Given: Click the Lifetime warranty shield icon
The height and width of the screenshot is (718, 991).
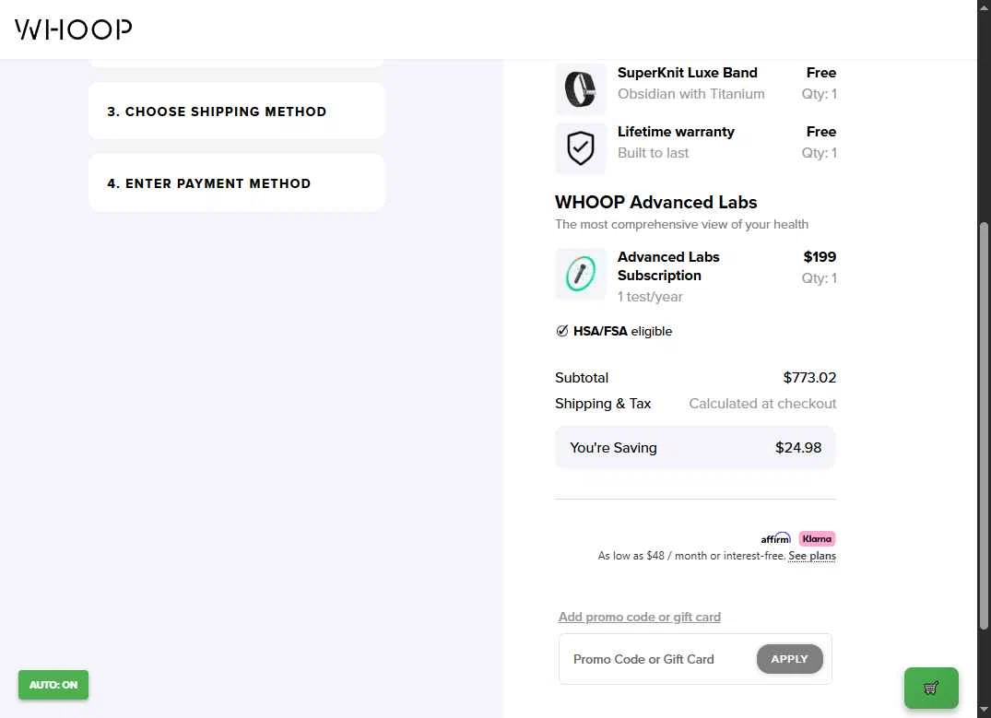Looking at the screenshot, I should pyautogui.click(x=580, y=148).
